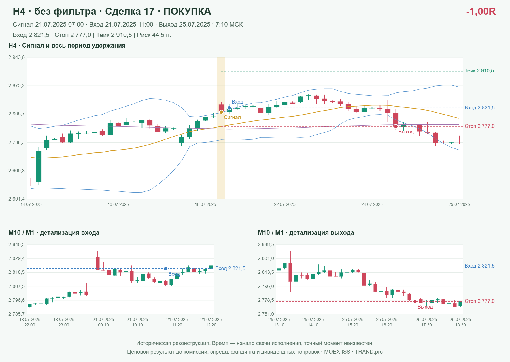
Task: Click the title 'H4 · без фильтра · Сделка 17 · ПОКУПКА'
Action: point(112,11)
